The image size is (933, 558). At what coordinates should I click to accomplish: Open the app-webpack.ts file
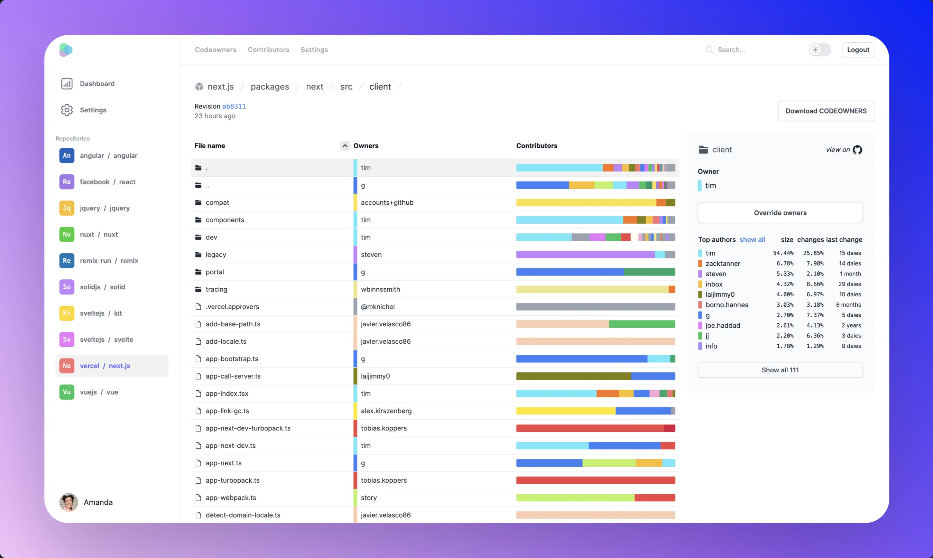(231, 497)
